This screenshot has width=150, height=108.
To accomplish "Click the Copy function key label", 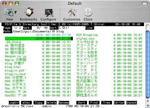I will (39, 103).
